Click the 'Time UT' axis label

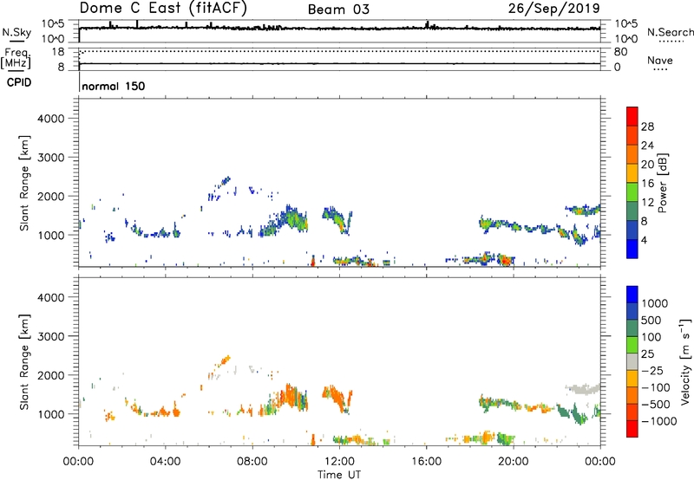339,475
